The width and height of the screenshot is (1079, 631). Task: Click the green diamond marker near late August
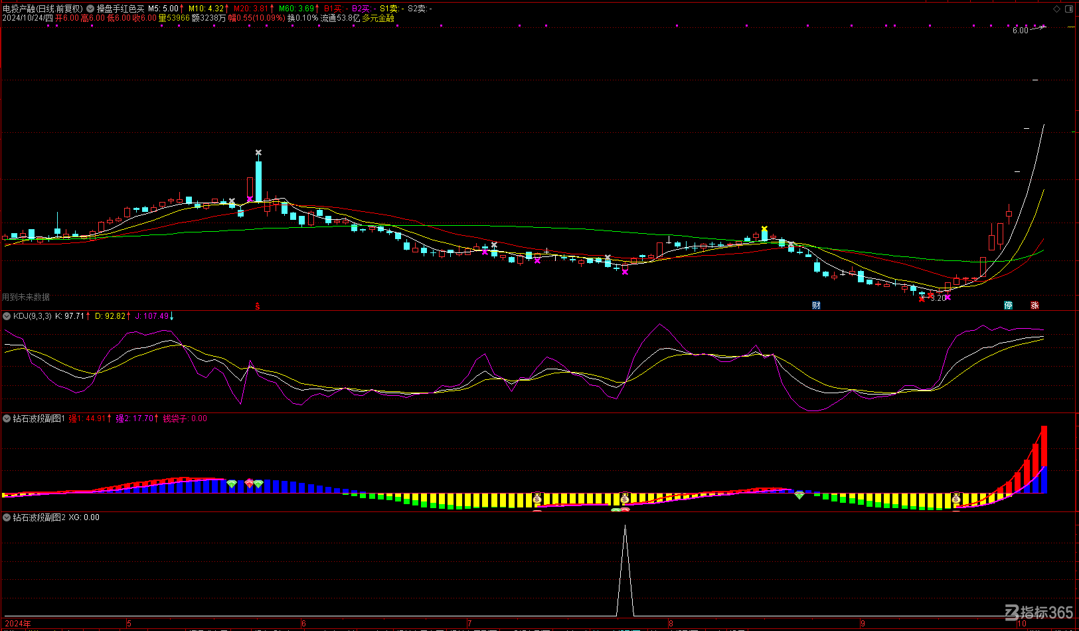799,495
